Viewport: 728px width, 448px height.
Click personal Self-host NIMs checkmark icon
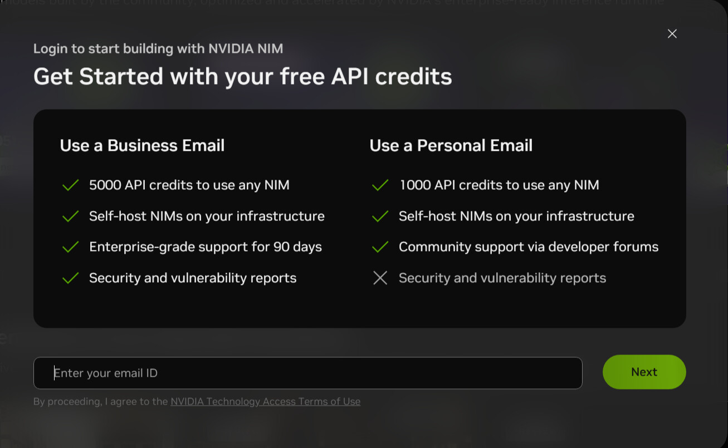(x=380, y=216)
